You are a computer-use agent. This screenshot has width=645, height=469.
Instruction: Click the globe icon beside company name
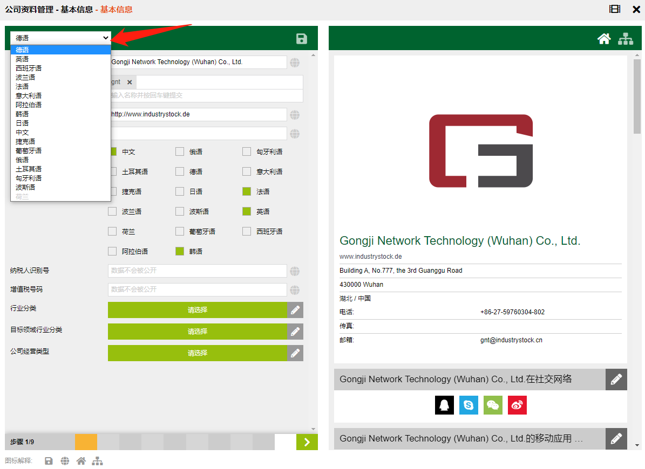(x=295, y=63)
